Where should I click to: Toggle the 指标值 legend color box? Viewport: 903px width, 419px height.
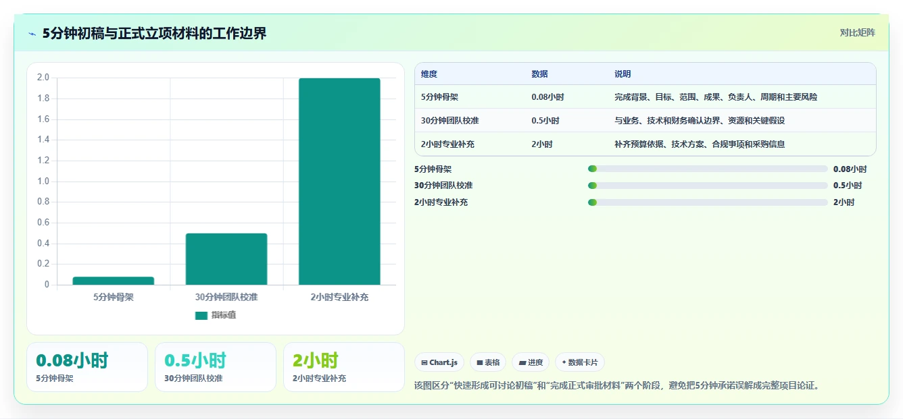click(x=201, y=315)
